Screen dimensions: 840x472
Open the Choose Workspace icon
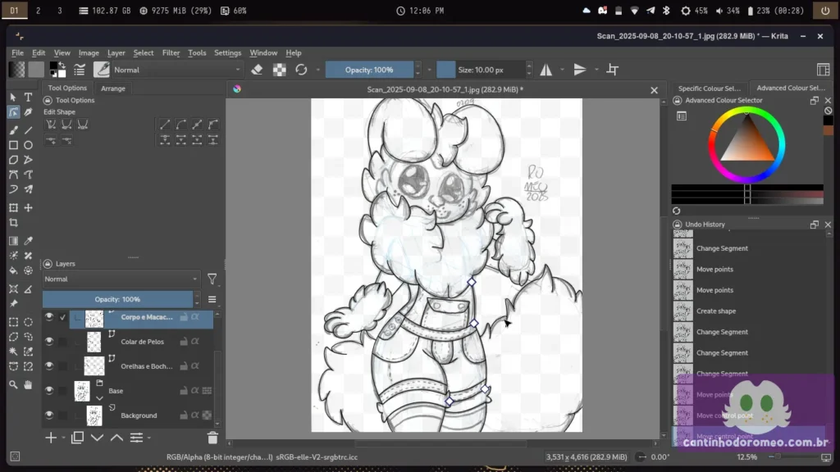click(824, 70)
